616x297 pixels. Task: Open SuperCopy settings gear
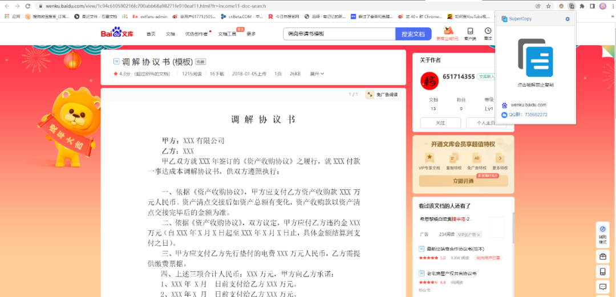(x=568, y=19)
